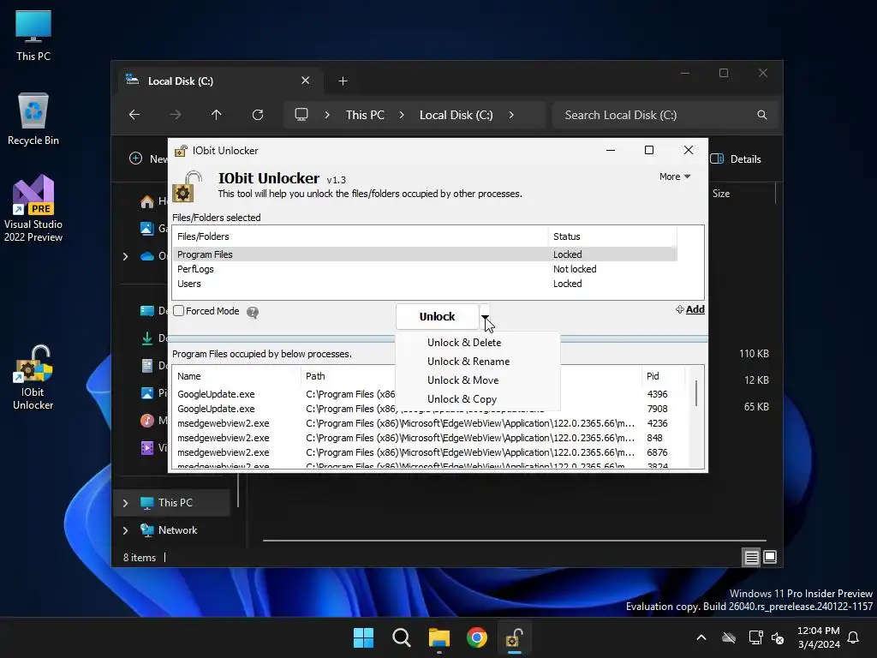Refresh the Local Disk (C:) view
This screenshot has width=877, height=658.
pos(257,115)
